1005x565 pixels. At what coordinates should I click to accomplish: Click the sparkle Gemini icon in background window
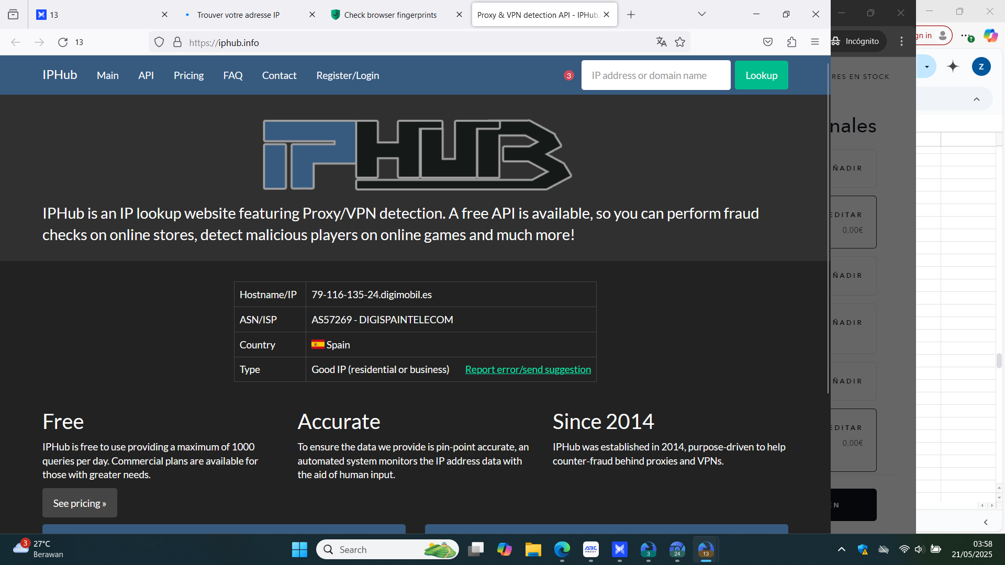pos(953,66)
